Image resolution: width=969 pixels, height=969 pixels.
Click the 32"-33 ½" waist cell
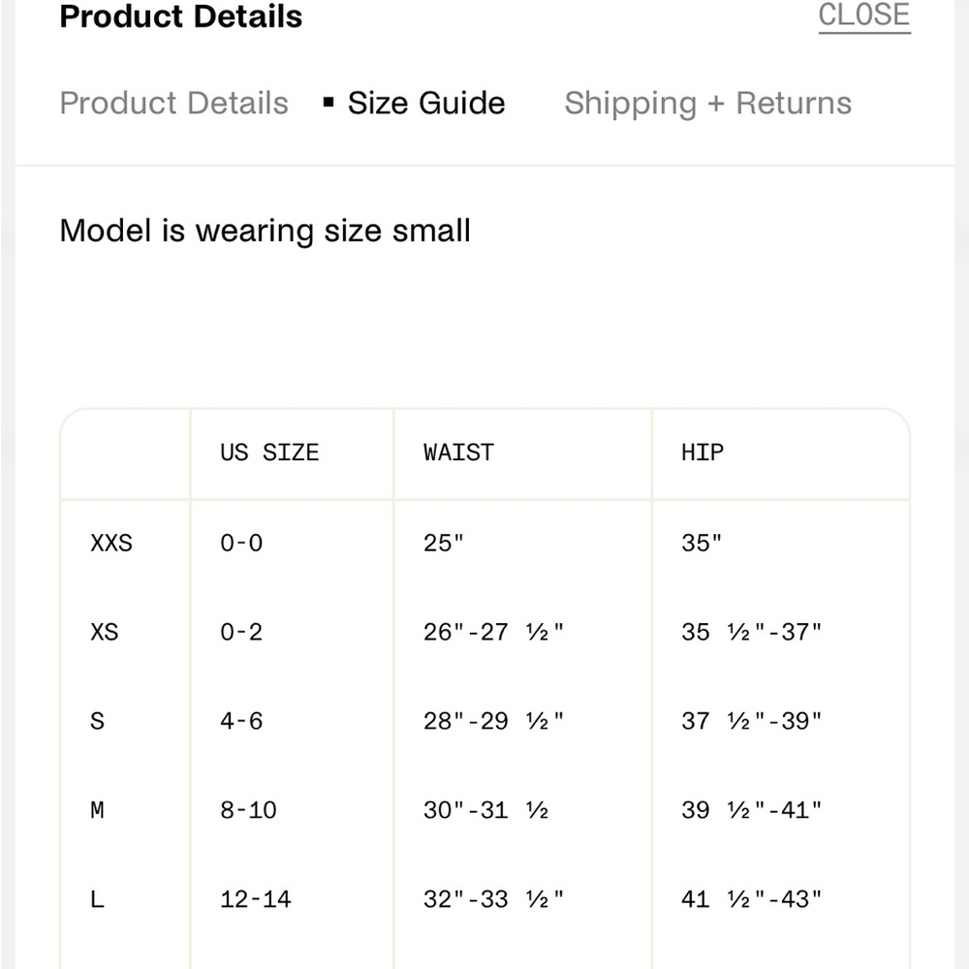493,898
